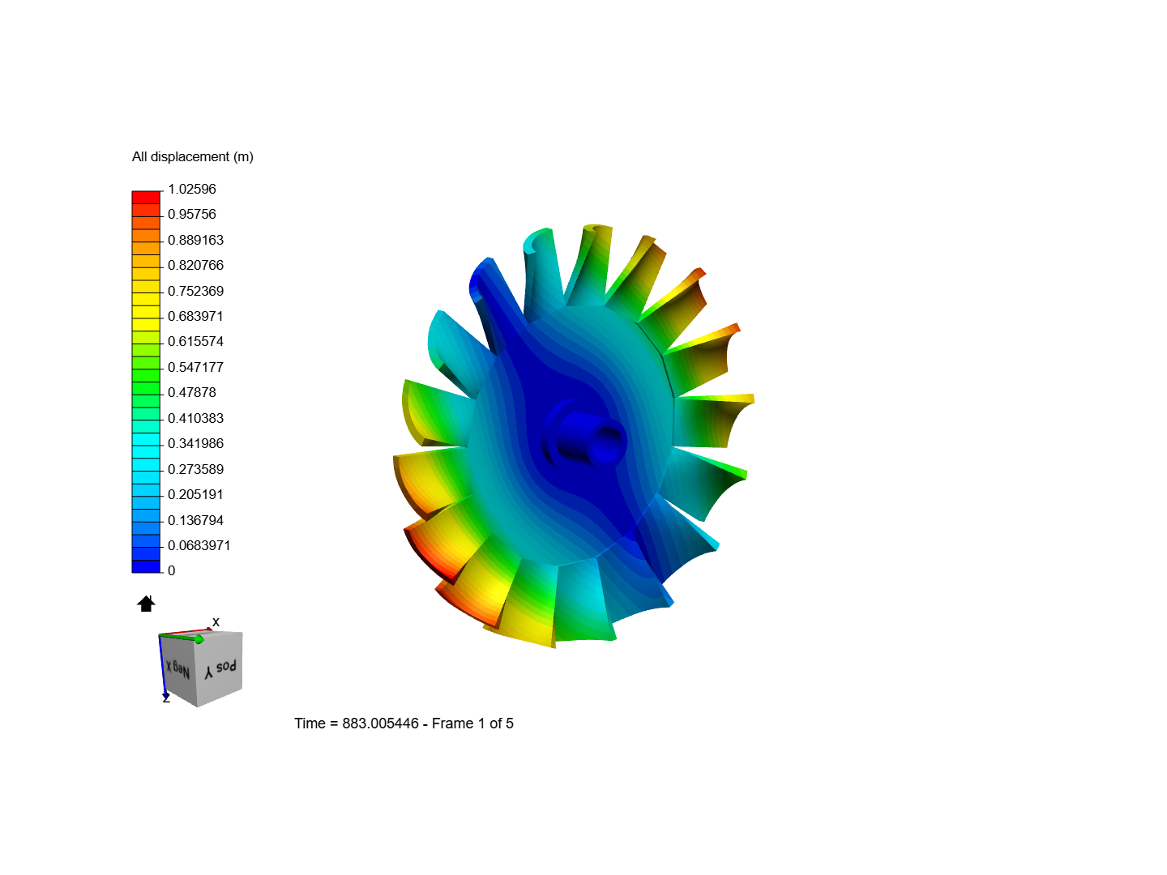The image size is (1167, 875).
Task: Click the dark blue bottom band of the legend
Action: point(146,566)
